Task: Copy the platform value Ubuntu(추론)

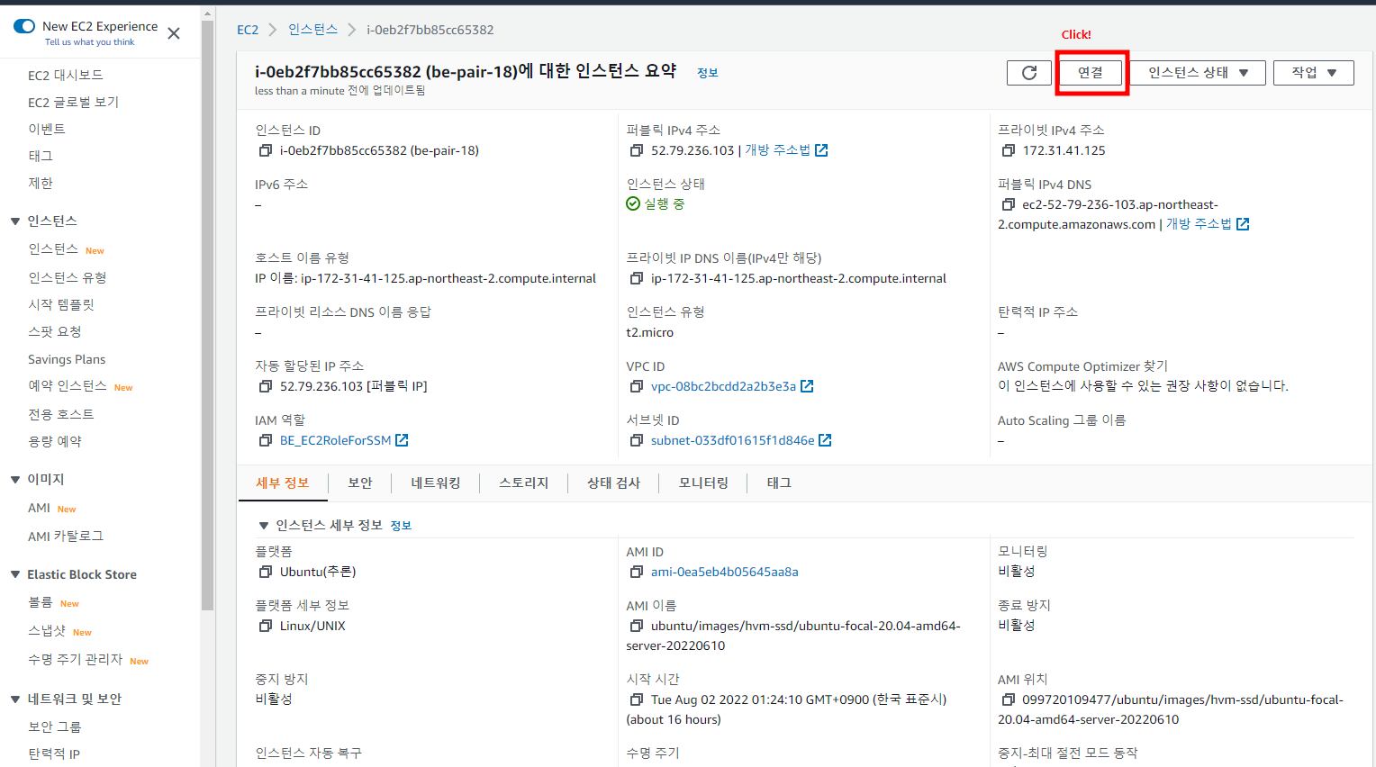Action: [266, 573]
